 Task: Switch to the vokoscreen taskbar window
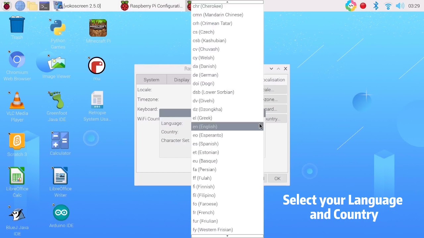pos(77,6)
